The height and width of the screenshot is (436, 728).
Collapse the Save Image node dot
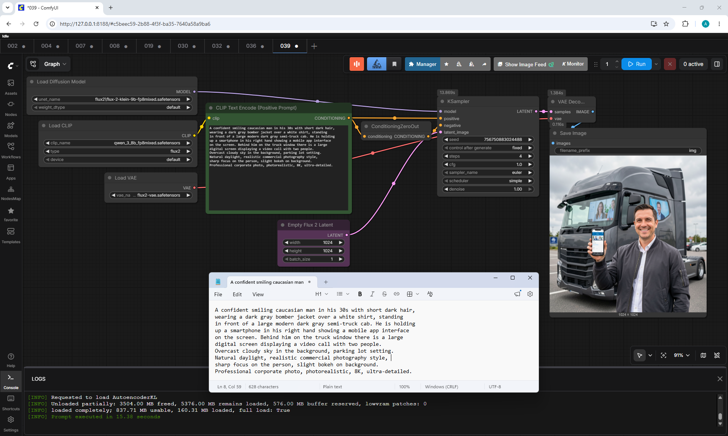pos(555,133)
